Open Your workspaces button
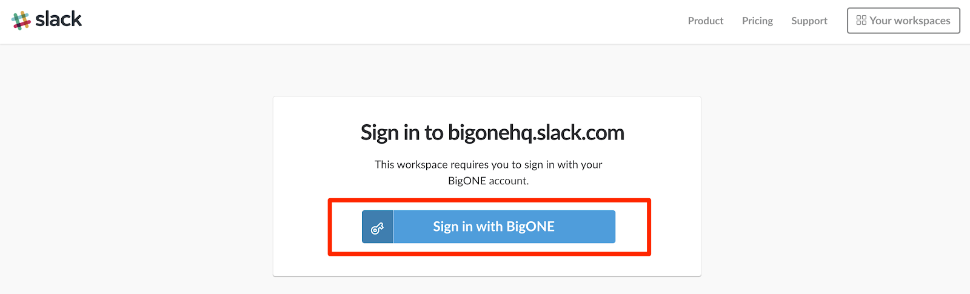 coord(903,21)
